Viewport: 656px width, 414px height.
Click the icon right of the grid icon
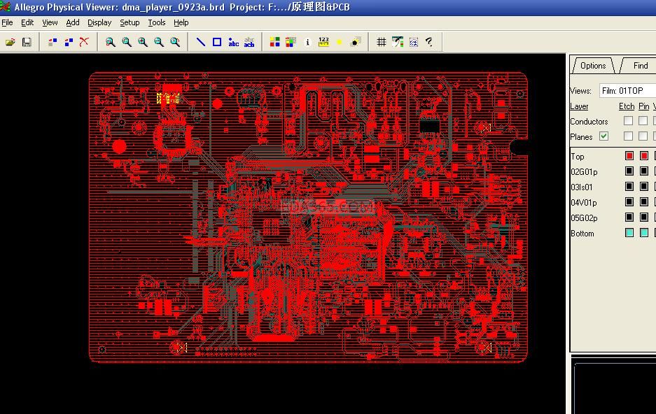point(398,42)
